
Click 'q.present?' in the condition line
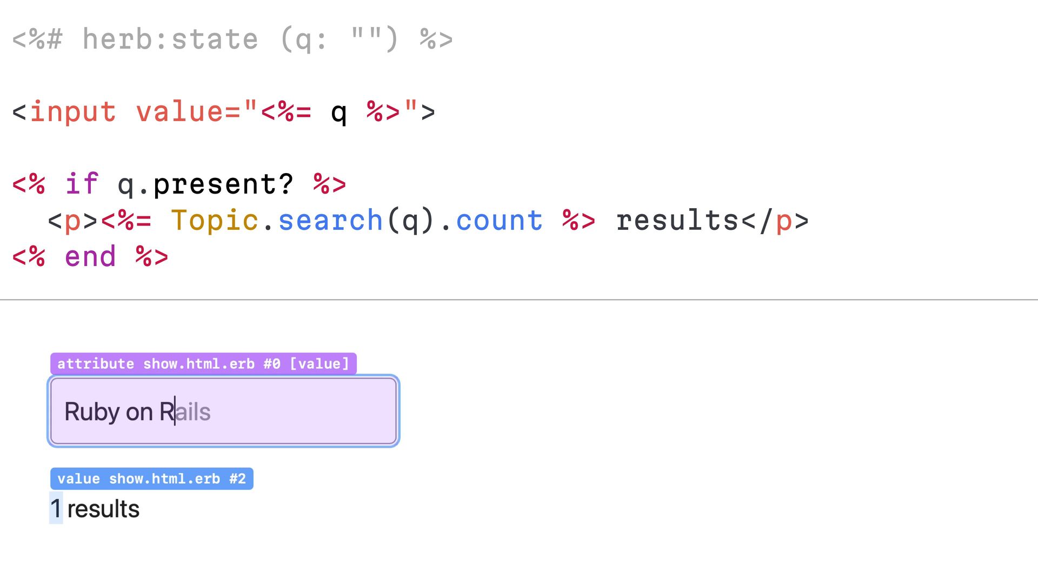[206, 184]
